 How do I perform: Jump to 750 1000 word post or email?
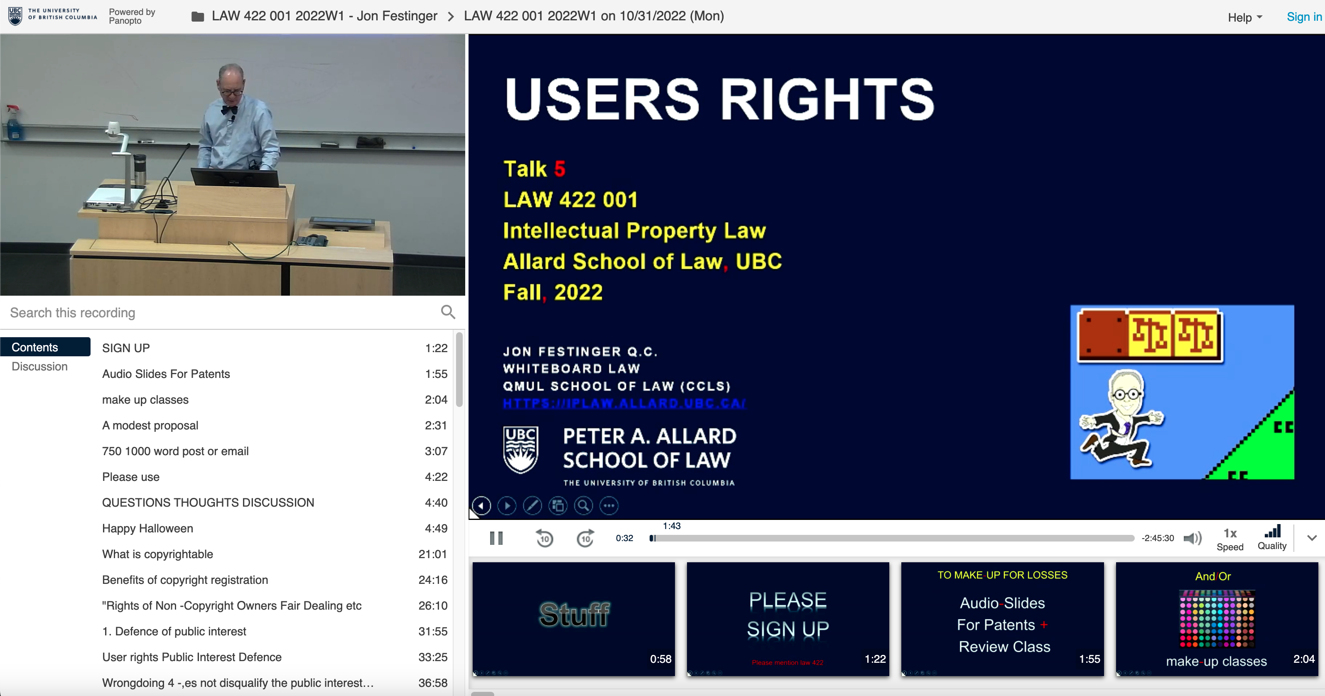tap(275, 451)
